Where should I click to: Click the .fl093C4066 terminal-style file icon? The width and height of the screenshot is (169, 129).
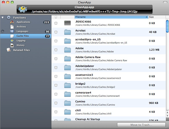pos(68,23)
